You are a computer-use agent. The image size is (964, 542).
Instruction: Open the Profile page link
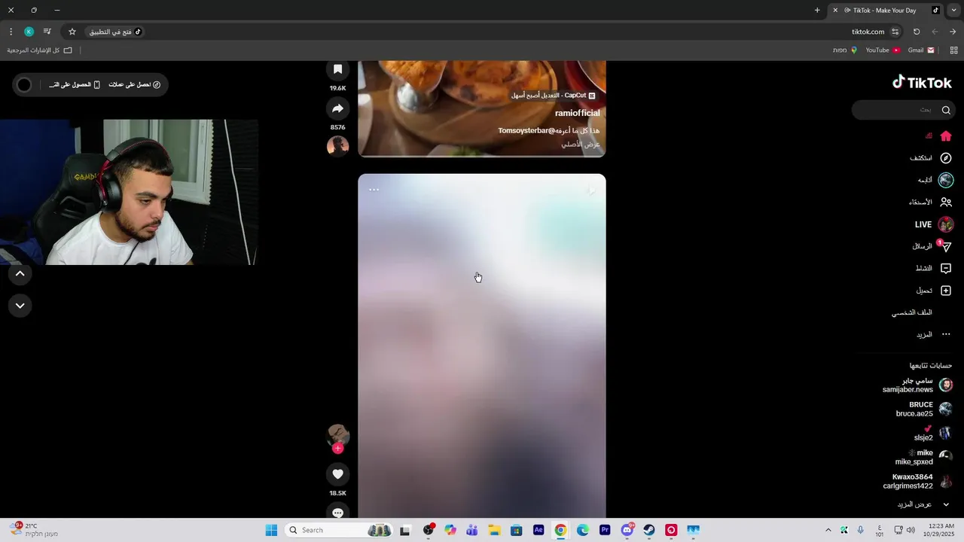point(912,312)
